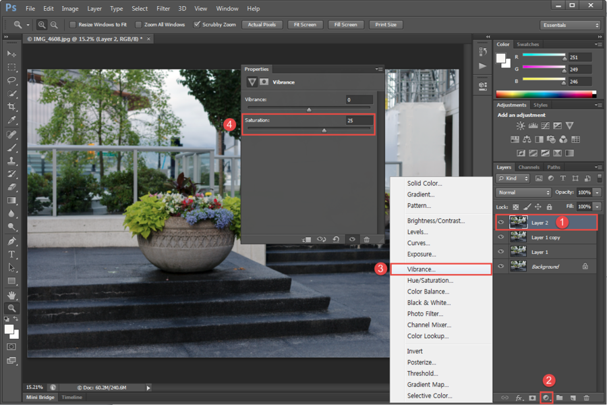Click the Fit Screen button

(305, 25)
